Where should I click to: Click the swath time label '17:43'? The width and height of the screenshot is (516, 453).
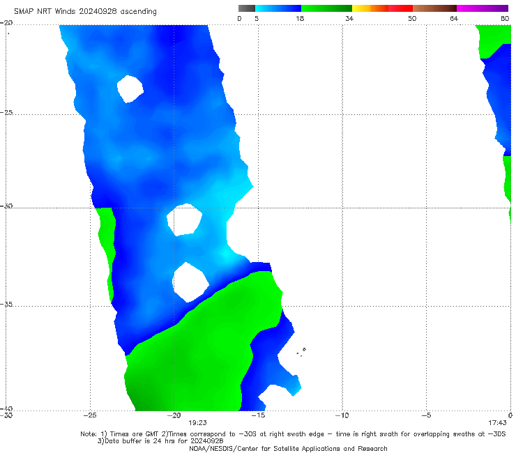click(x=497, y=423)
